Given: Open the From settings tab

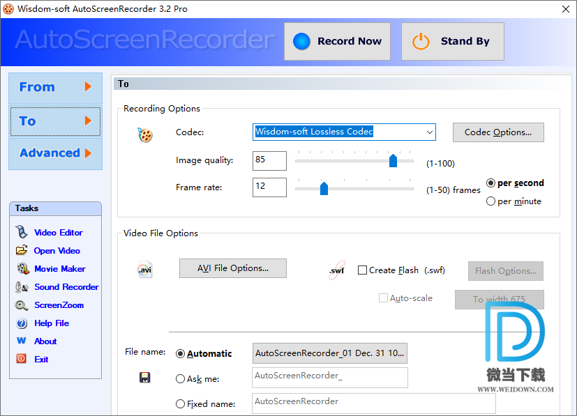Looking at the screenshot, I should click(56, 88).
